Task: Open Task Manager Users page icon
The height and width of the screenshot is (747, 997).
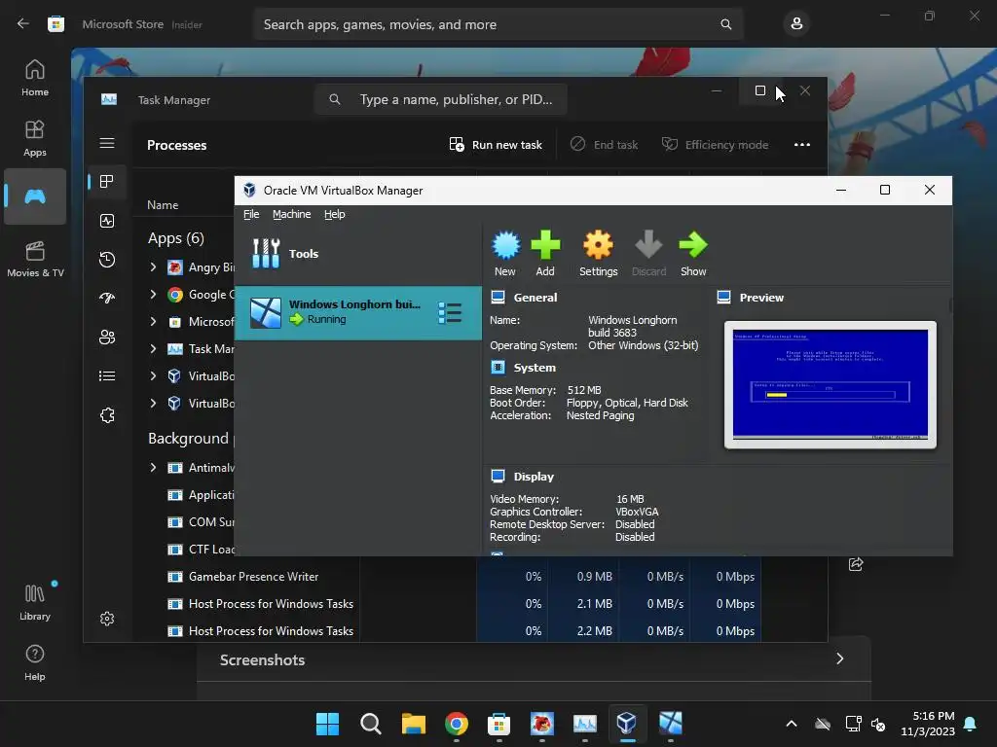Action: pos(107,337)
